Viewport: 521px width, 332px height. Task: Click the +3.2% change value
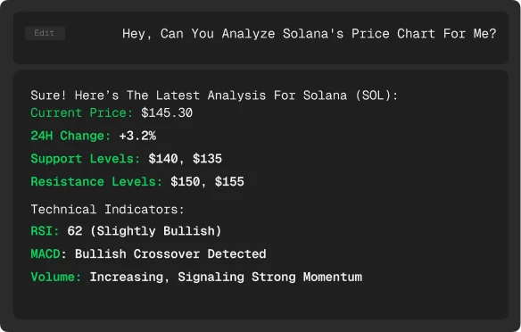[x=137, y=136]
